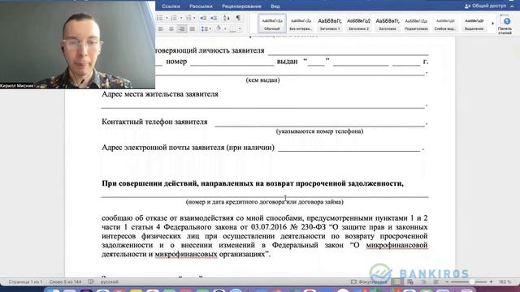Click the 182% zoom level
The width and height of the screenshot is (520, 292).
[505, 281]
